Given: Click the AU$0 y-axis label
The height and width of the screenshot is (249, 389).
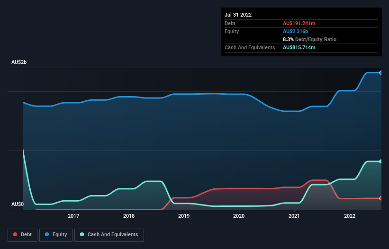Looking at the screenshot, I should tap(18, 204).
